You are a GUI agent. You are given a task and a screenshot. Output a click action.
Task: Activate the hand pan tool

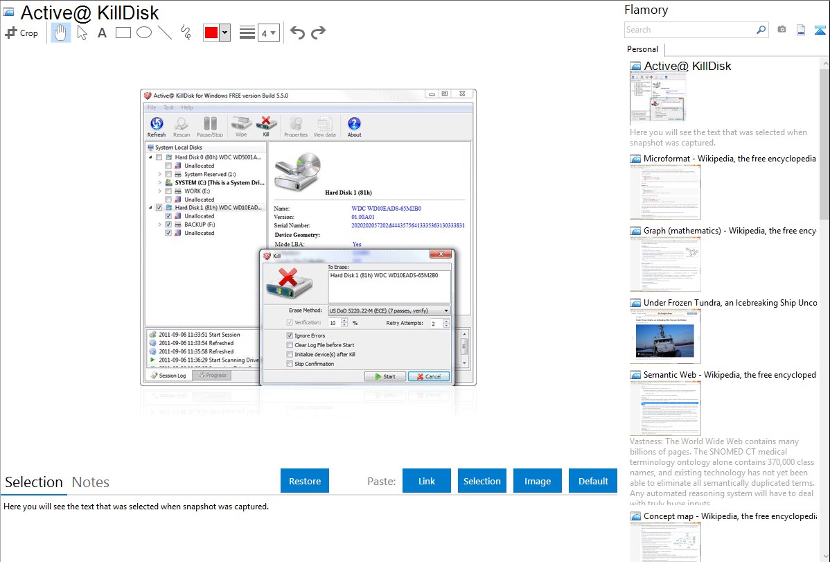pyautogui.click(x=60, y=33)
